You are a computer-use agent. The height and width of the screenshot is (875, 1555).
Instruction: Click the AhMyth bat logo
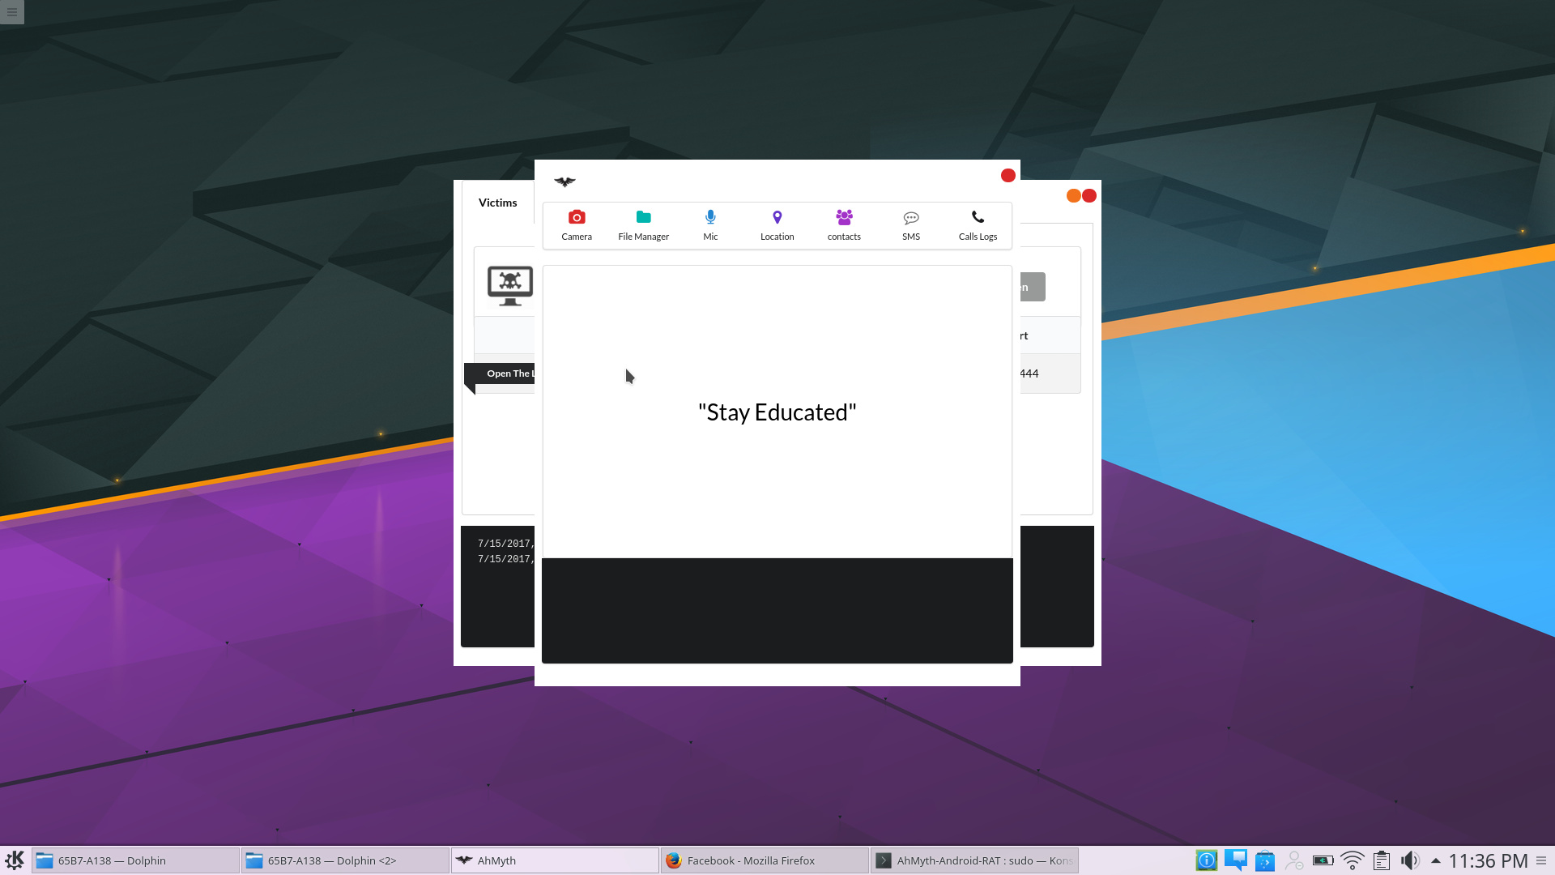[564, 181]
